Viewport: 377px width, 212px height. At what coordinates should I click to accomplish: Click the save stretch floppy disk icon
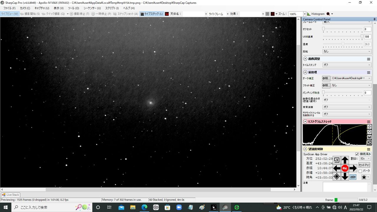point(369,137)
